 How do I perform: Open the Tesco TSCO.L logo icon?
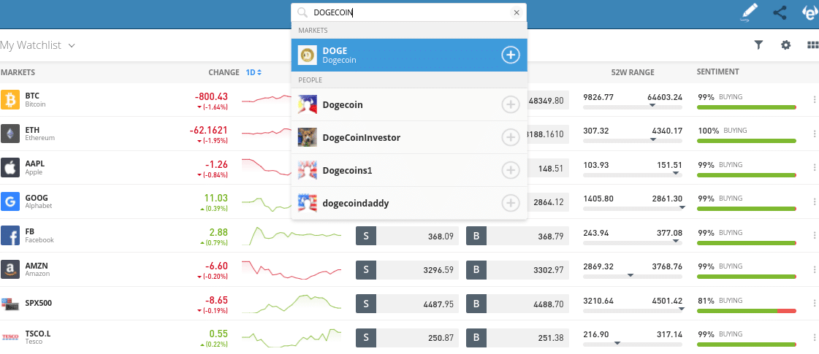(x=10, y=337)
